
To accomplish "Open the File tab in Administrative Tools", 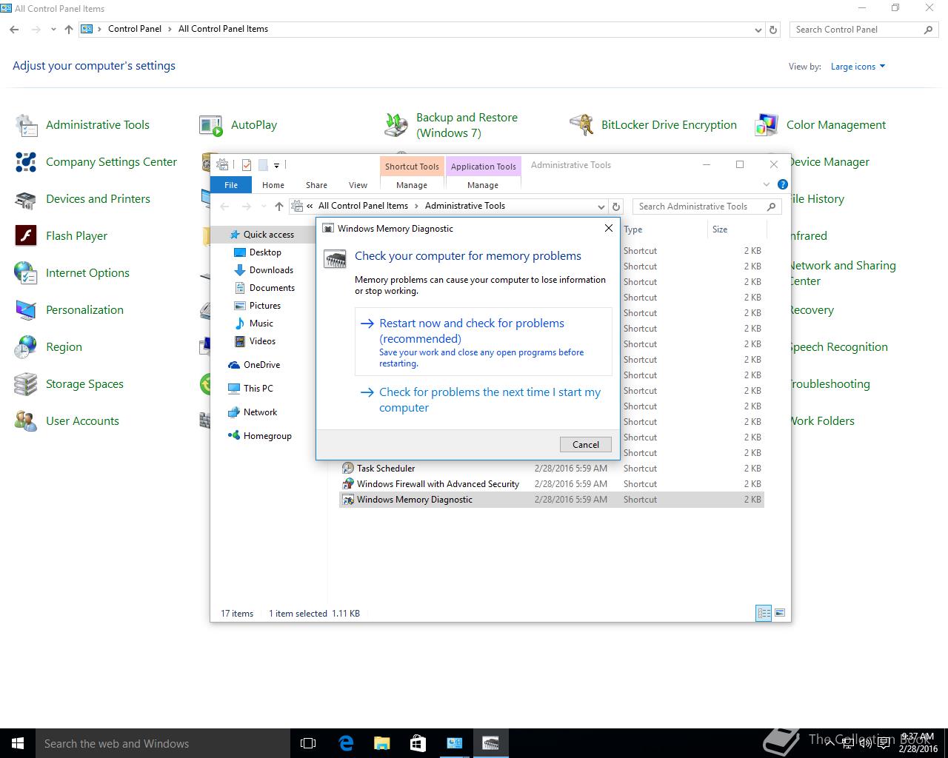I will (231, 185).
